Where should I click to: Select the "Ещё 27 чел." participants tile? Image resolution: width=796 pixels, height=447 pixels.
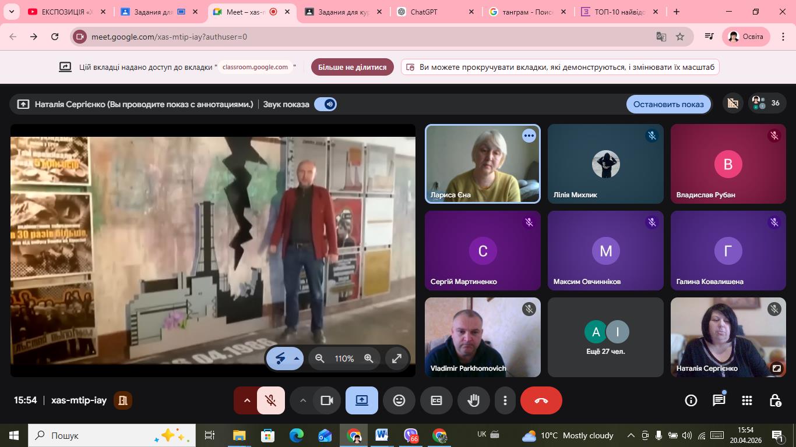coord(605,338)
